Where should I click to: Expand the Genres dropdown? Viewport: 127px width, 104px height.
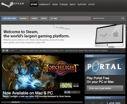click(x=24, y=18)
